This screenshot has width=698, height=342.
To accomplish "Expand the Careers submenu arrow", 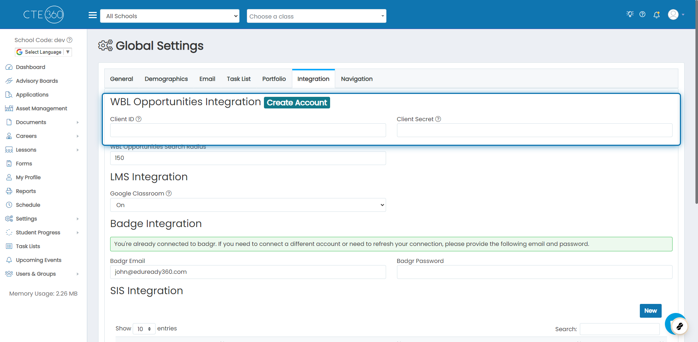I will point(77,136).
